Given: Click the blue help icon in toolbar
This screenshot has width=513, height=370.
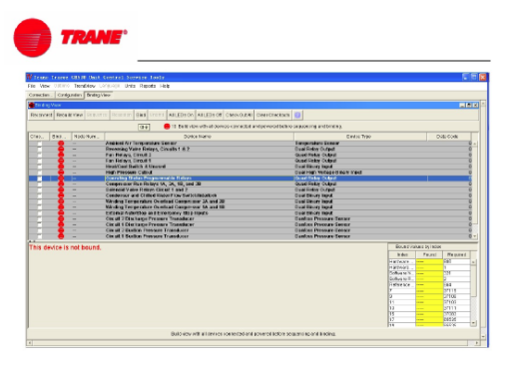Looking at the screenshot, I should (297, 115).
